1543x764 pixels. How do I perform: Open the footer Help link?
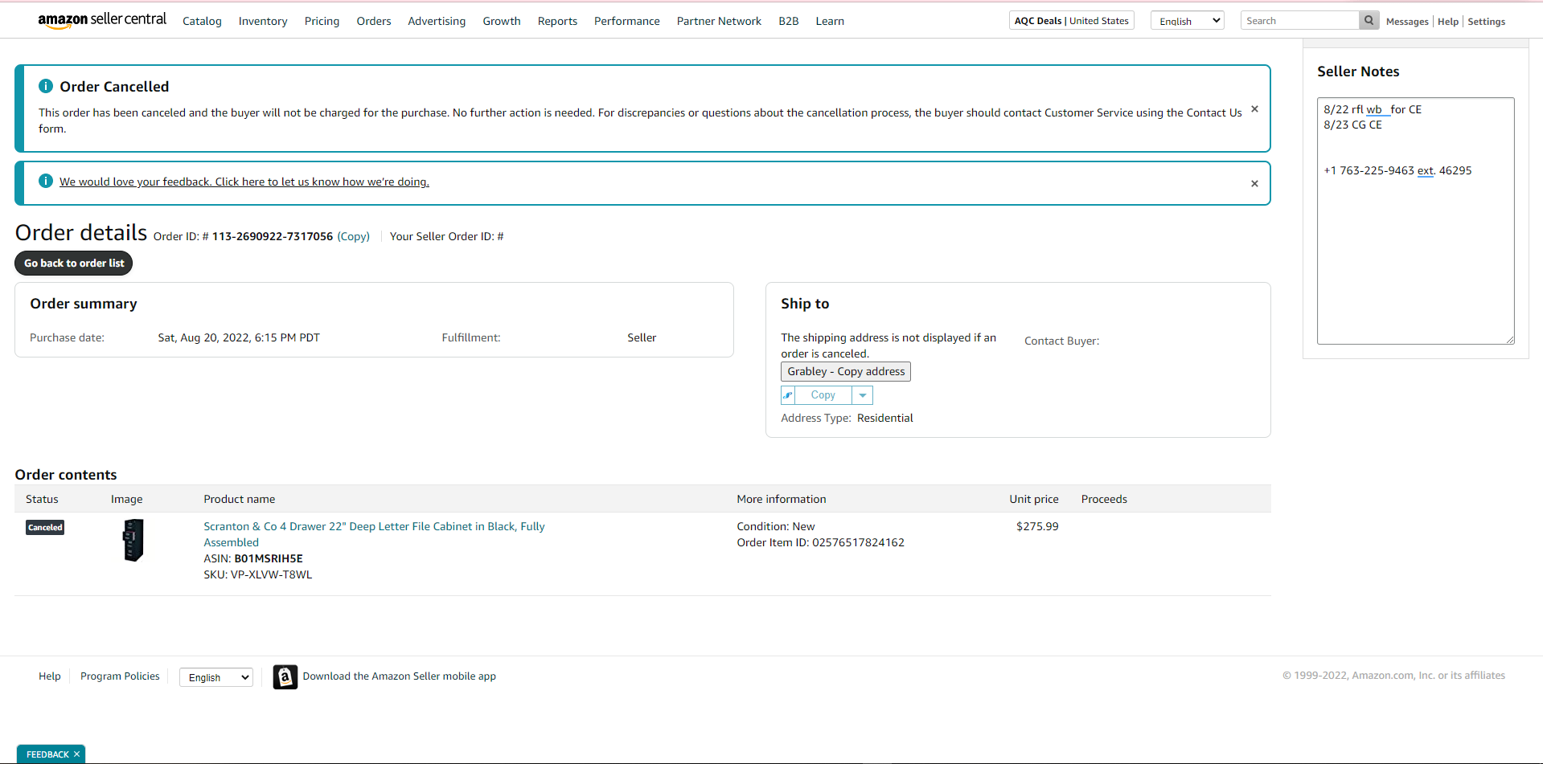pyautogui.click(x=50, y=676)
